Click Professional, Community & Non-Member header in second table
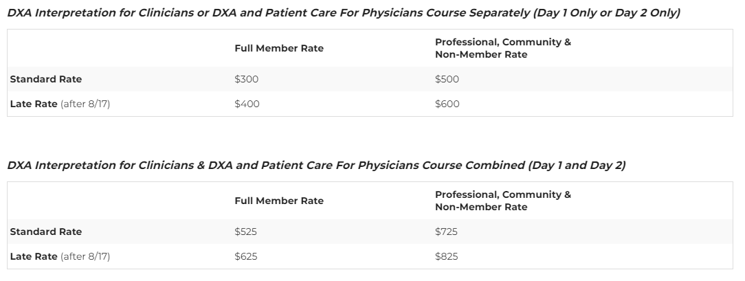This screenshot has width=745, height=281. [502, 201]
